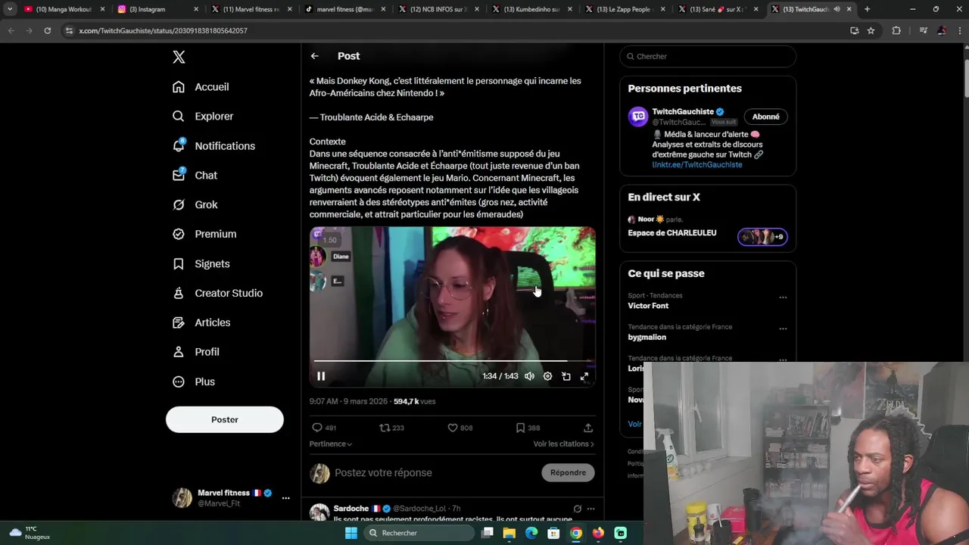Bookmark this page with star icon
The height and width of the screenshot is (545, 969).
pos(871,30)
